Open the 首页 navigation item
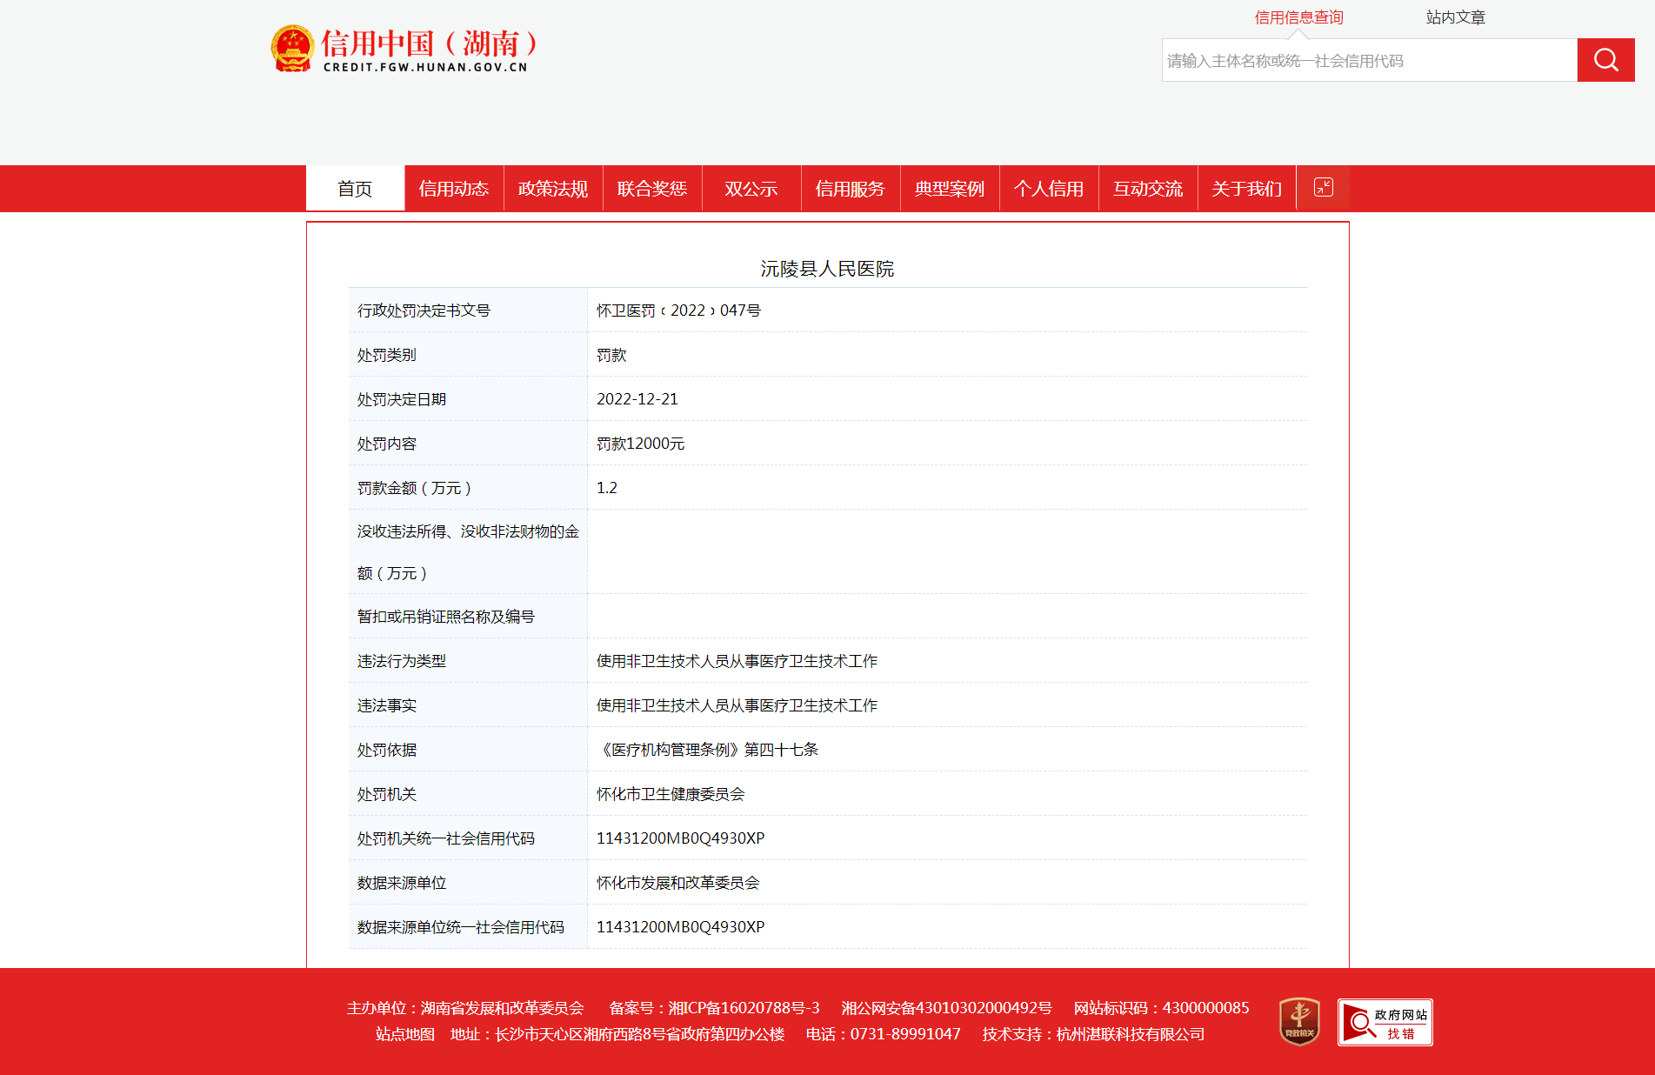This screenshot has height=1075, width=1655. 355,189
